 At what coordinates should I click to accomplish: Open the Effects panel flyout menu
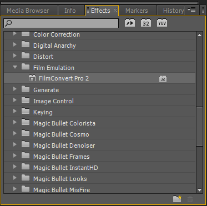pyautogui.click(x=191, y=10)
